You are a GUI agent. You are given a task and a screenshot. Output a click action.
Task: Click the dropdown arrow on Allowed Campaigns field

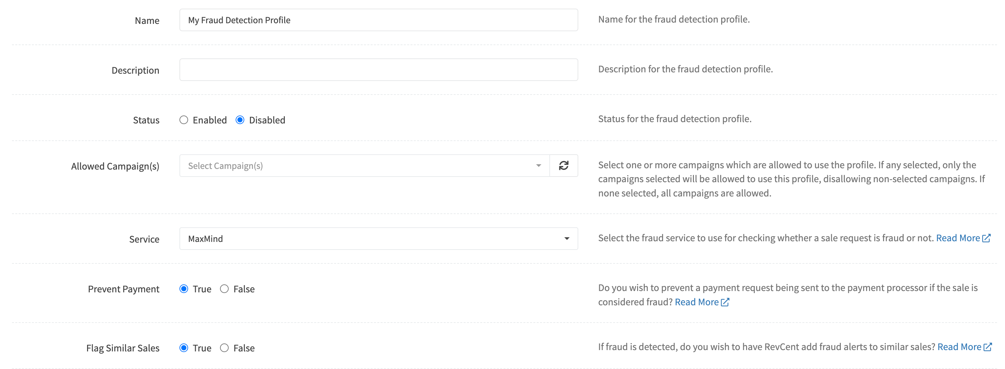tap(539, 166)
